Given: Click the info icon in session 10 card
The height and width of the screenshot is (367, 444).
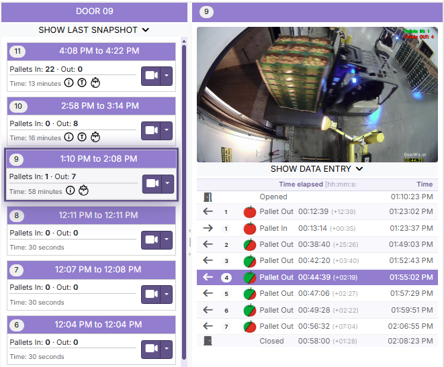Looking at the screenshot, I should [x=69, y=137].
